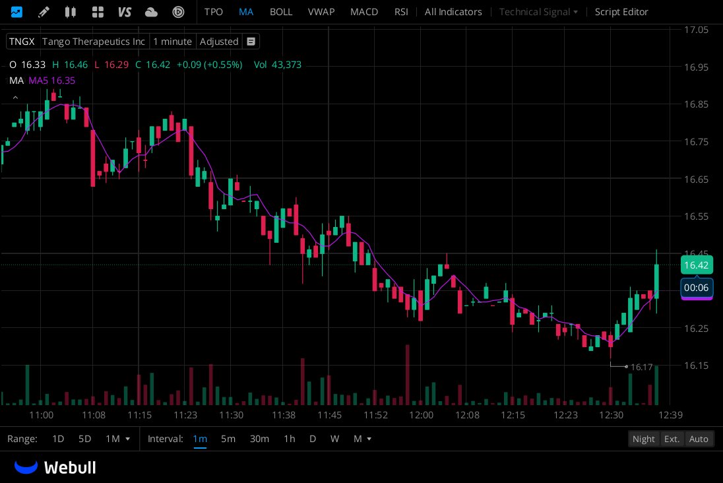The width and height of the screenshot is (723, 483).
Task: Click the 16.17 low price marker
Action: coord(641,368)
